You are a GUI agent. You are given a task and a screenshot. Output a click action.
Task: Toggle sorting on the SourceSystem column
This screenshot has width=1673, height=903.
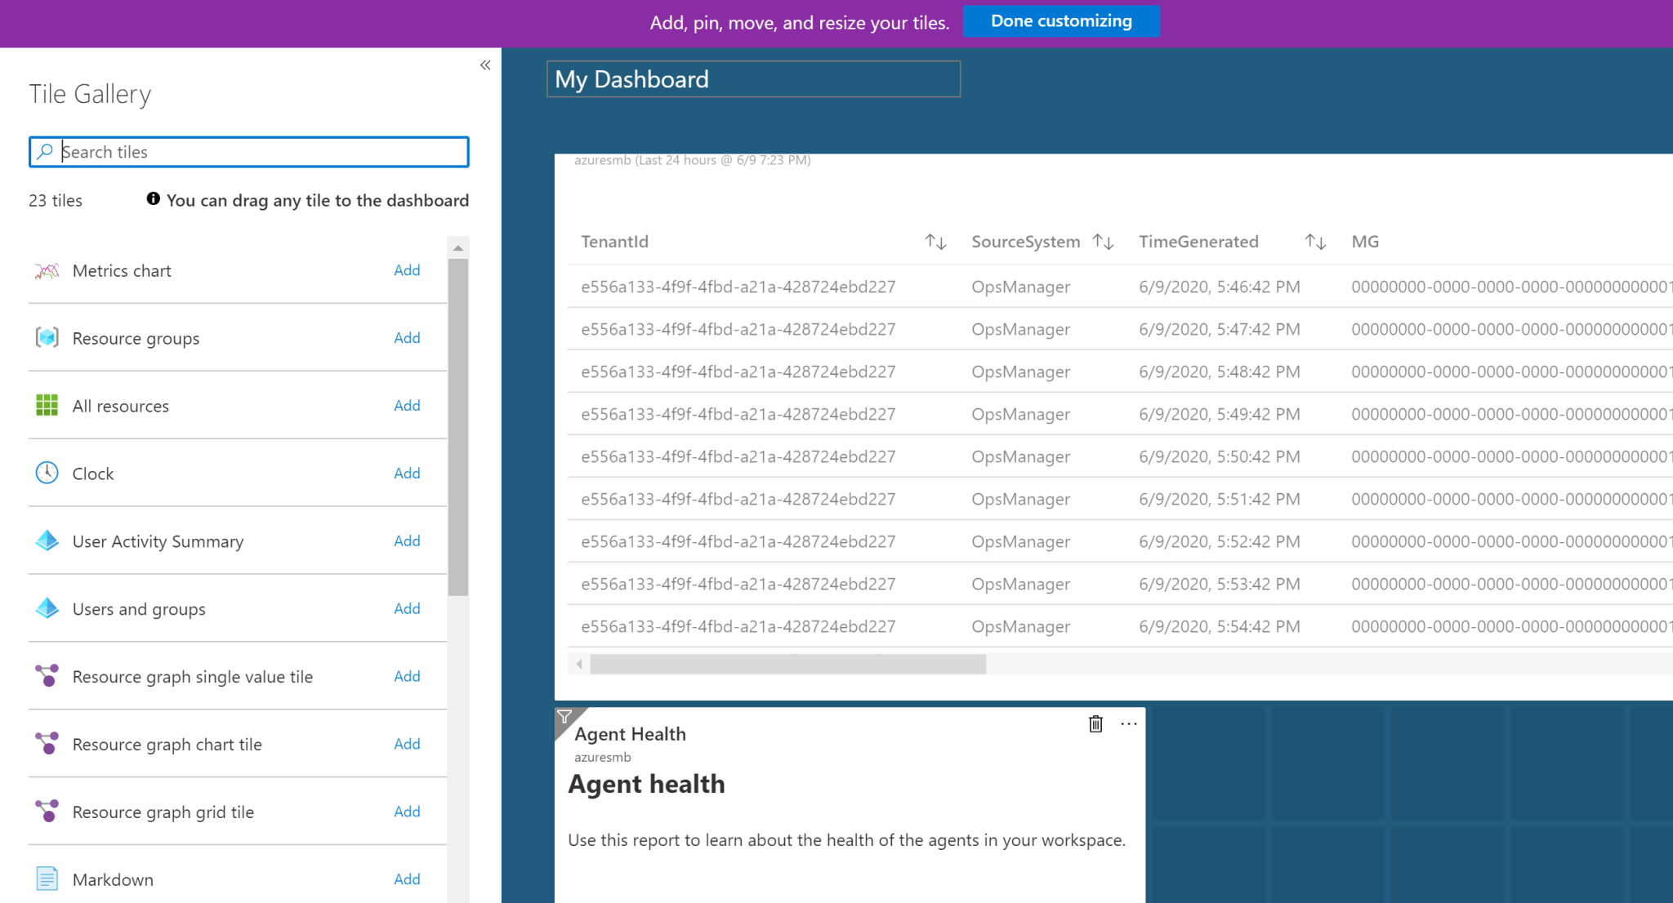click(x=1104, y=241)
